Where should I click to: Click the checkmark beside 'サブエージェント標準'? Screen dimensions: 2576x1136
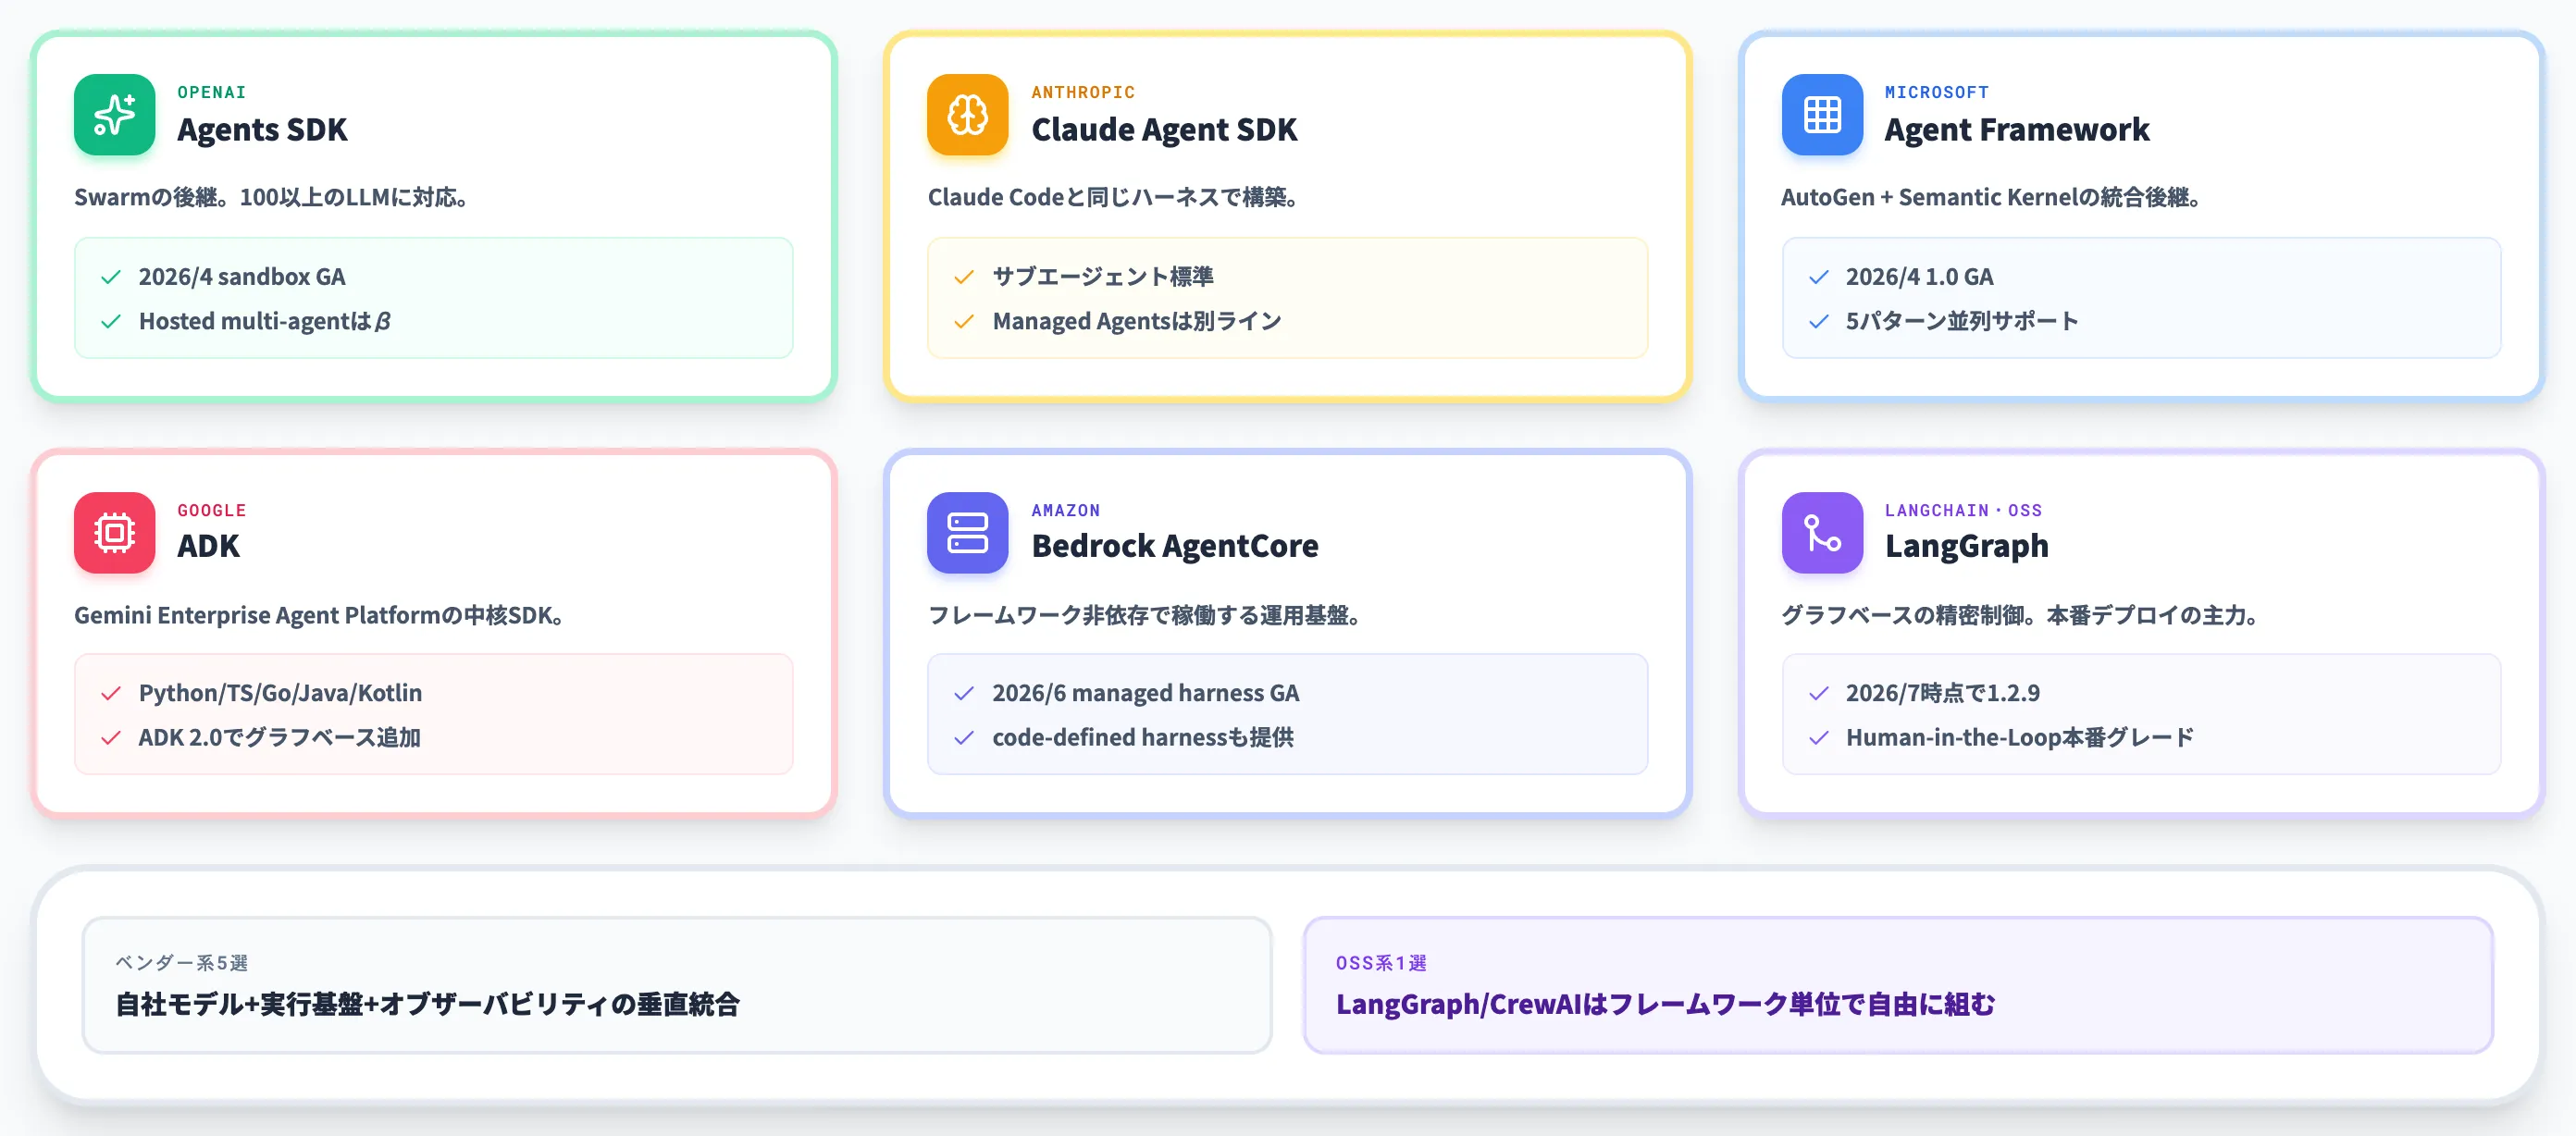pos(964,277)
